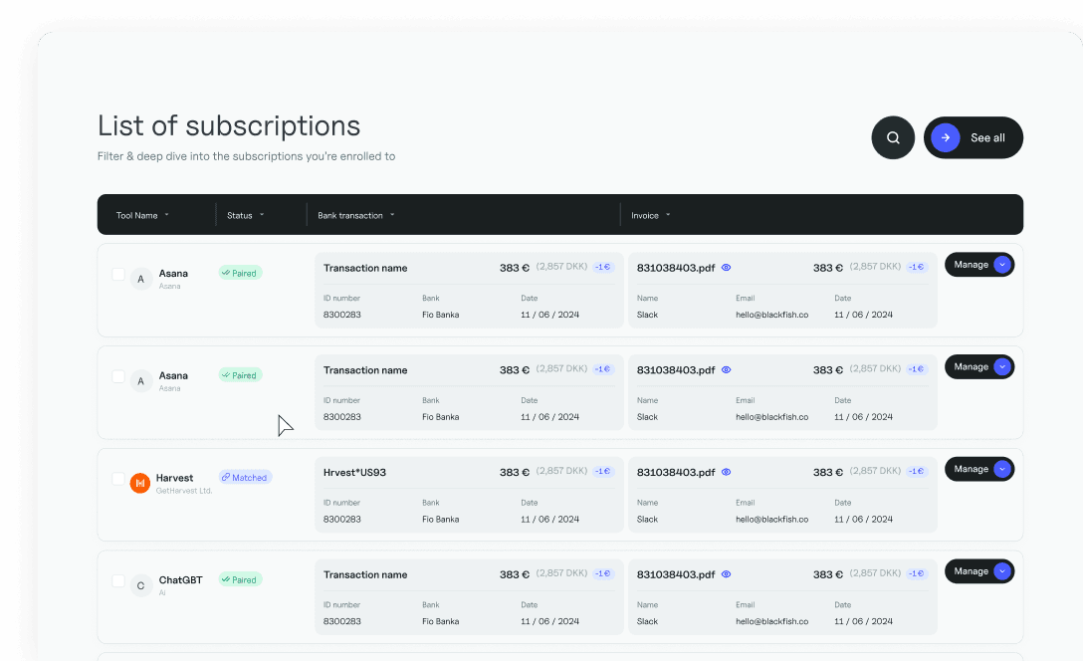The width and height of the screenshot is (1083, 661).
Task: Click the Paired status badge on ChatGBT
Action: click(240, 579)
